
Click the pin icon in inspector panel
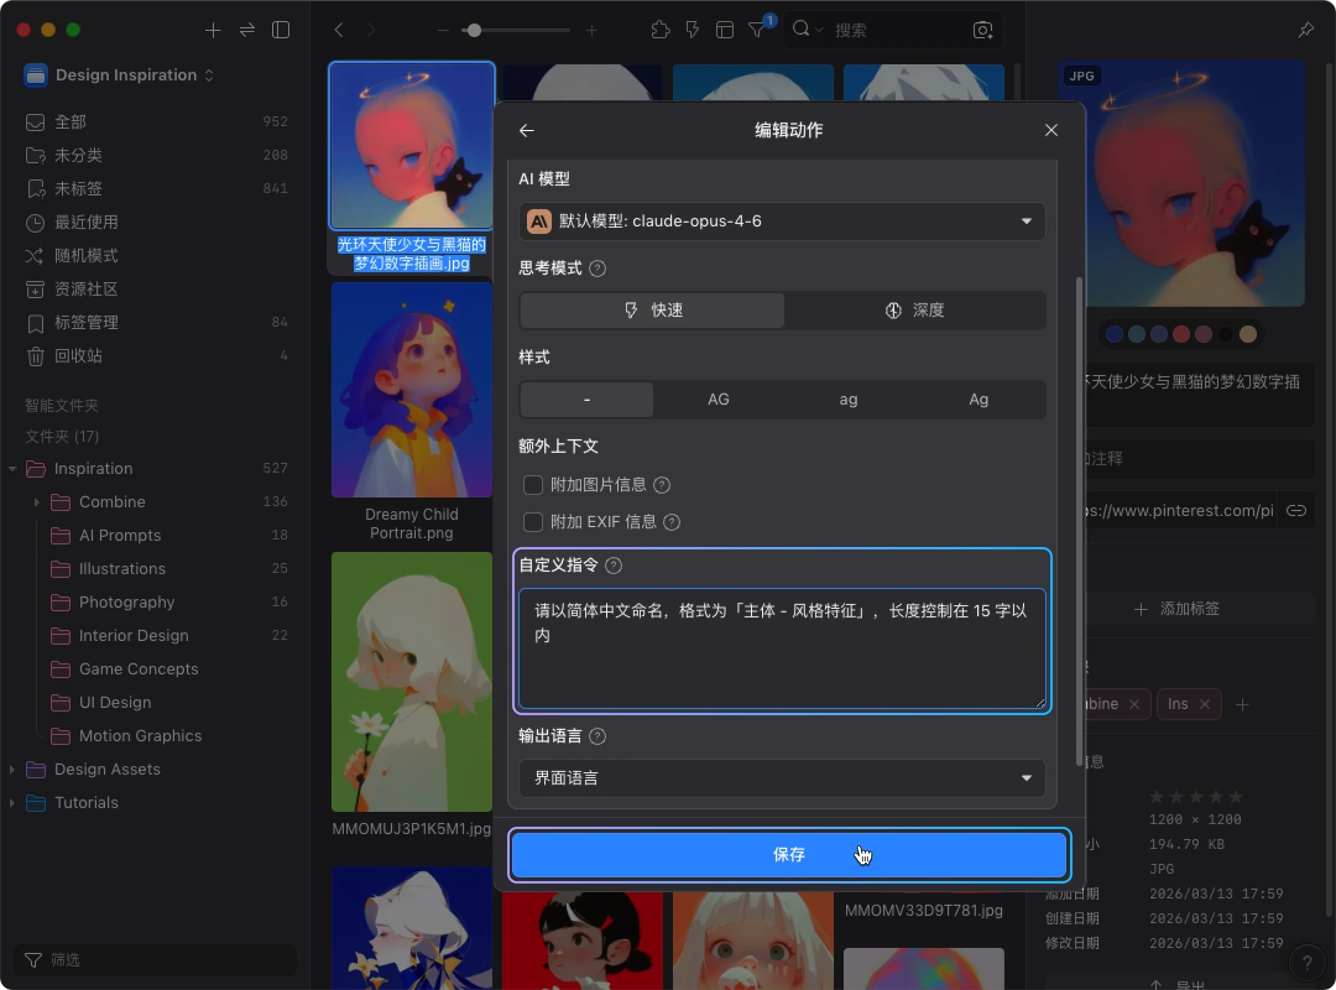coord(1305,30)
